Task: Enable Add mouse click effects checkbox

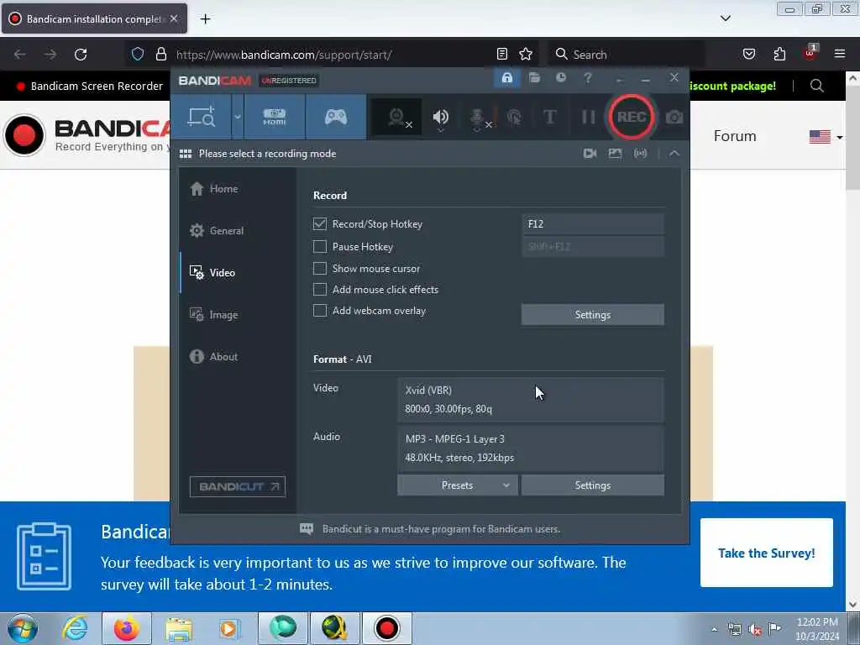Action: pyautogui.click(x=320, y=289)
